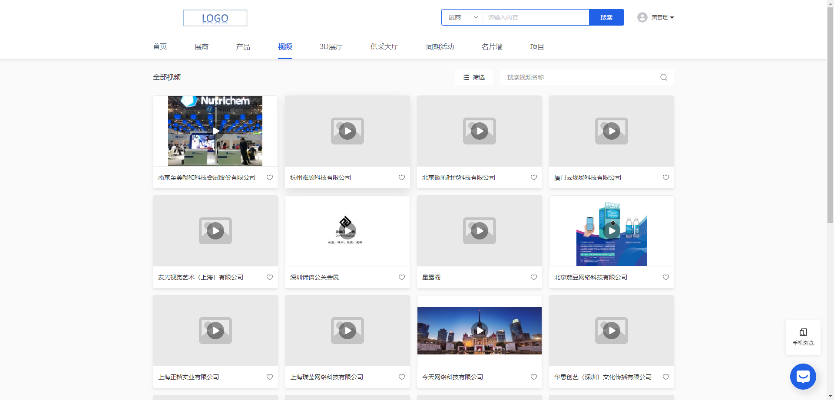Play the Nutrichem booth video

click(x=215, y=131)
